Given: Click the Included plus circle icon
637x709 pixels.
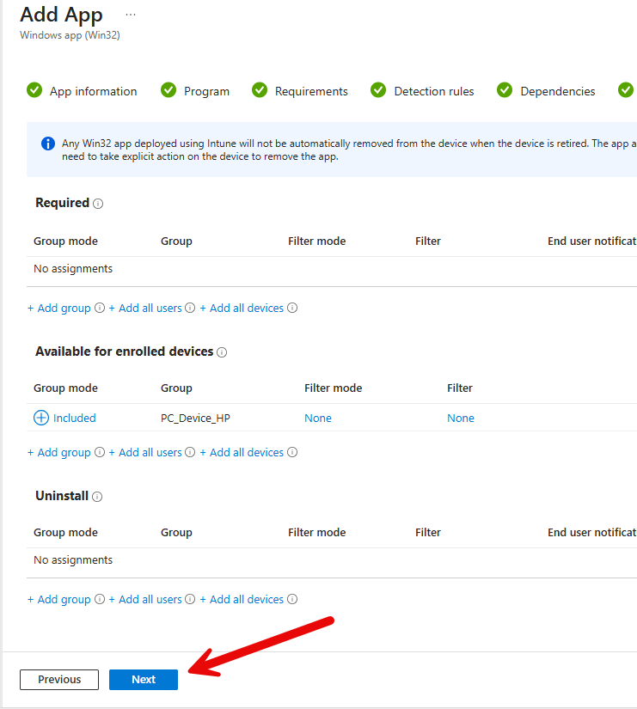Looking at the screenshot, I should tap(41, 418).
